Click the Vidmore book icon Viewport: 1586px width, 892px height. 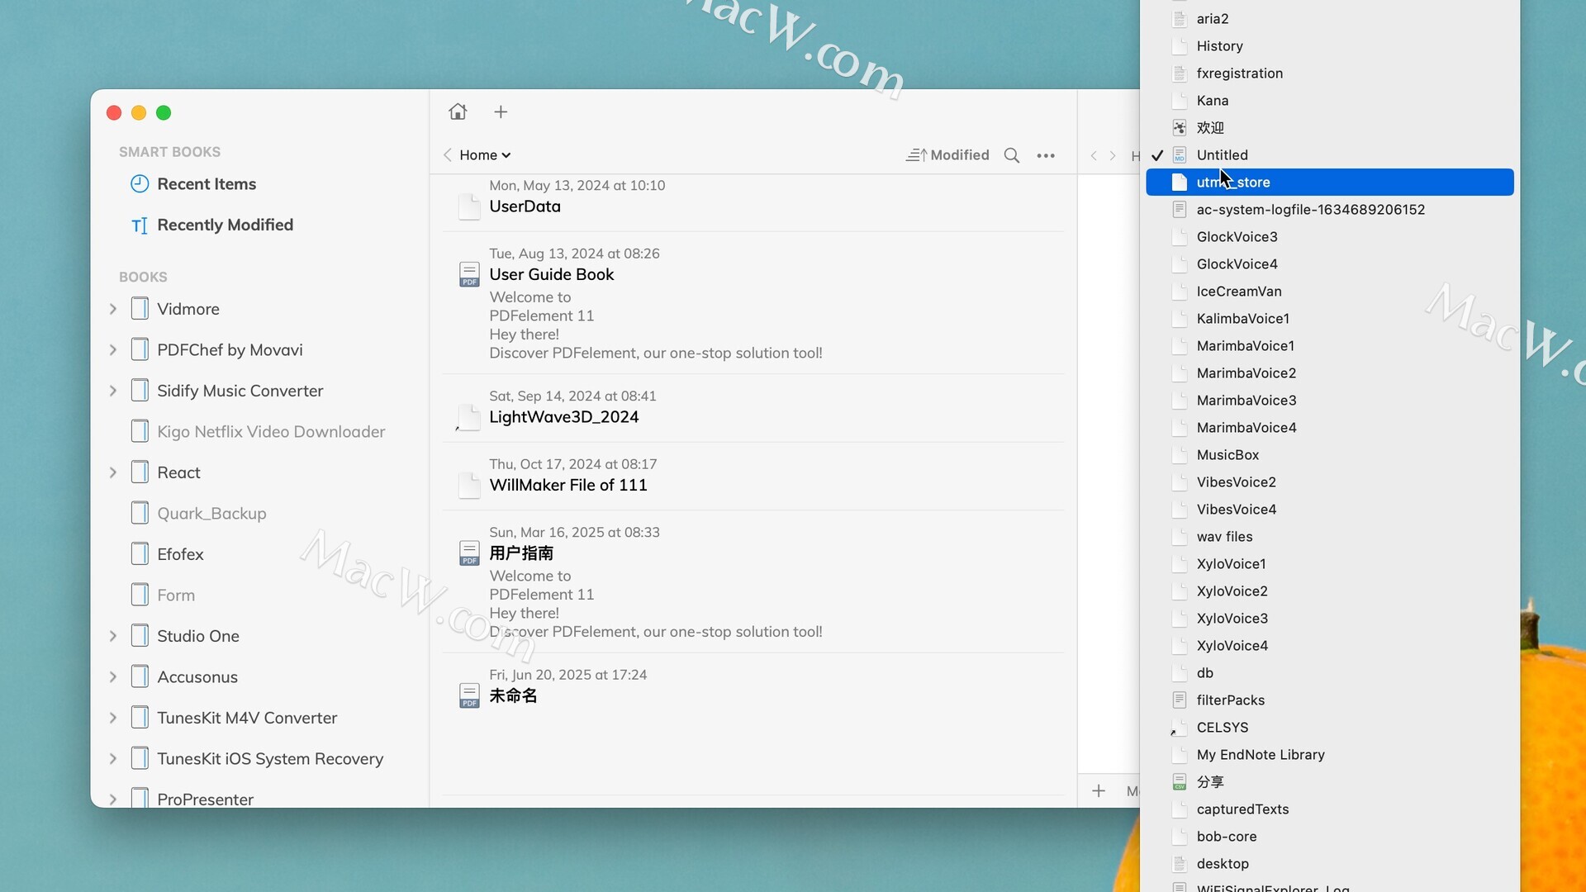coord(140,309)
